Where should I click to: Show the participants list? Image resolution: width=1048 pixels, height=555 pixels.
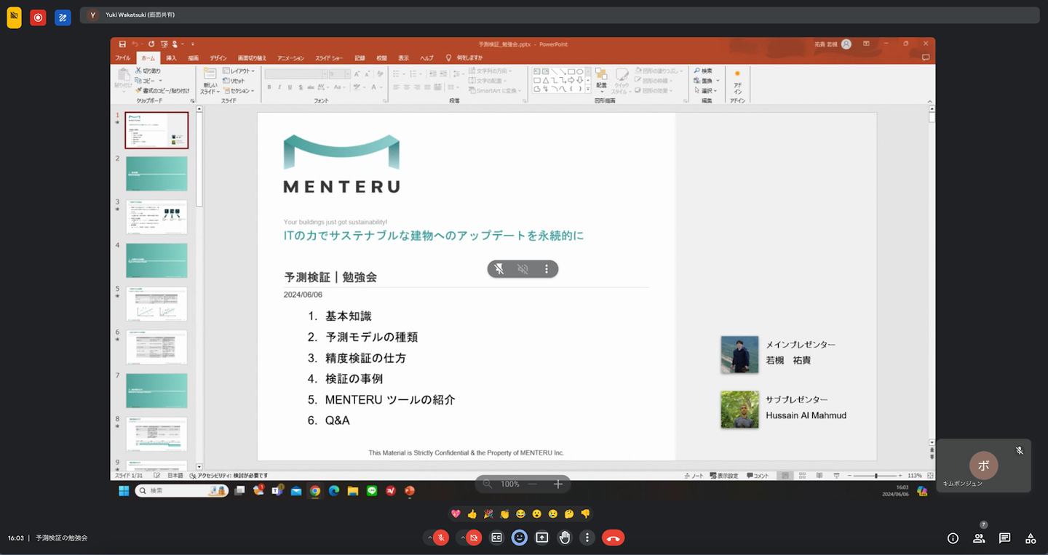coord(979,538)
